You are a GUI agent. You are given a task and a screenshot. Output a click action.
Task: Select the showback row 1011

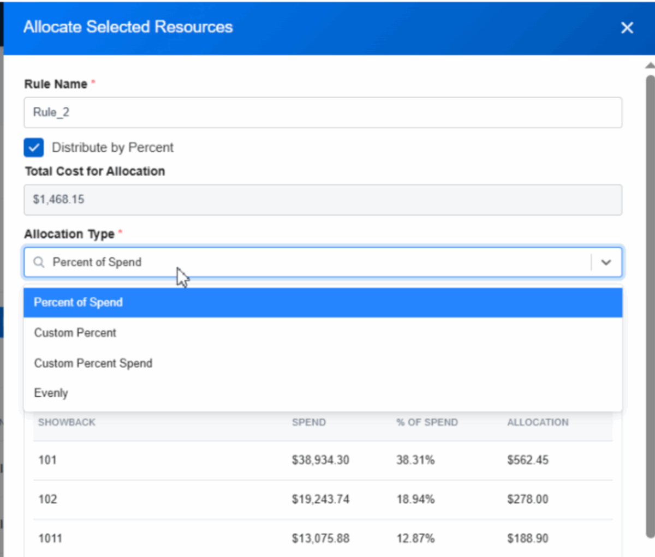pyautogui.click(x=323, y=538)
